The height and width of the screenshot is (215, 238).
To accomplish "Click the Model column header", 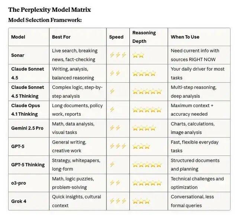I will pyautogui.click(x=18, y=37).
